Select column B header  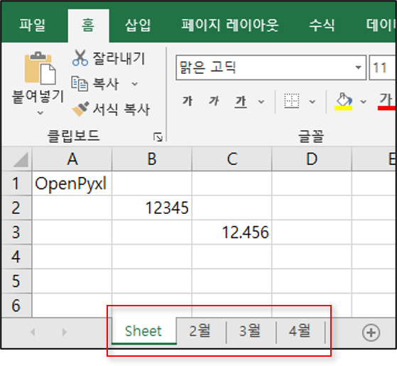click(x=152, y=158)
